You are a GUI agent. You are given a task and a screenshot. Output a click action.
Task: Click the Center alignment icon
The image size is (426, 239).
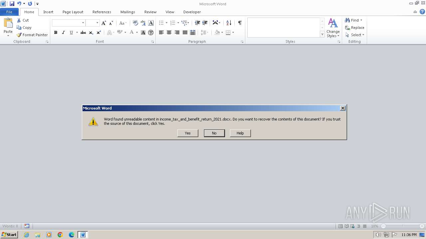click(x=169, y=33)
